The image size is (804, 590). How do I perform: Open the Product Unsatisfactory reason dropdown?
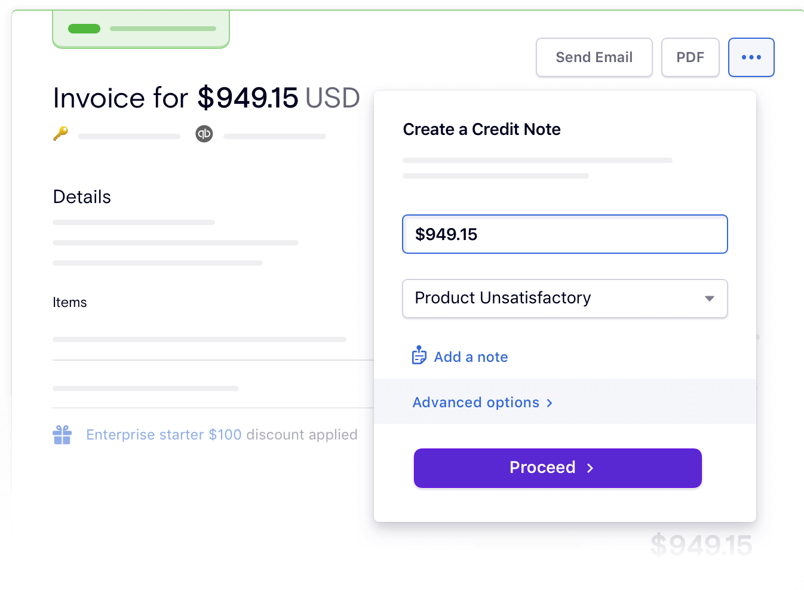(565, 299)
